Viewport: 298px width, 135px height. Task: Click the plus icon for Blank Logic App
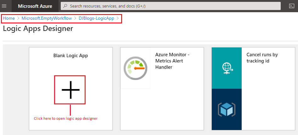(71, 90)
